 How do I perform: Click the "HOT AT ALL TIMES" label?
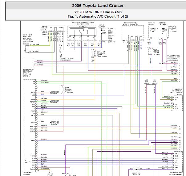click(102, 26)
